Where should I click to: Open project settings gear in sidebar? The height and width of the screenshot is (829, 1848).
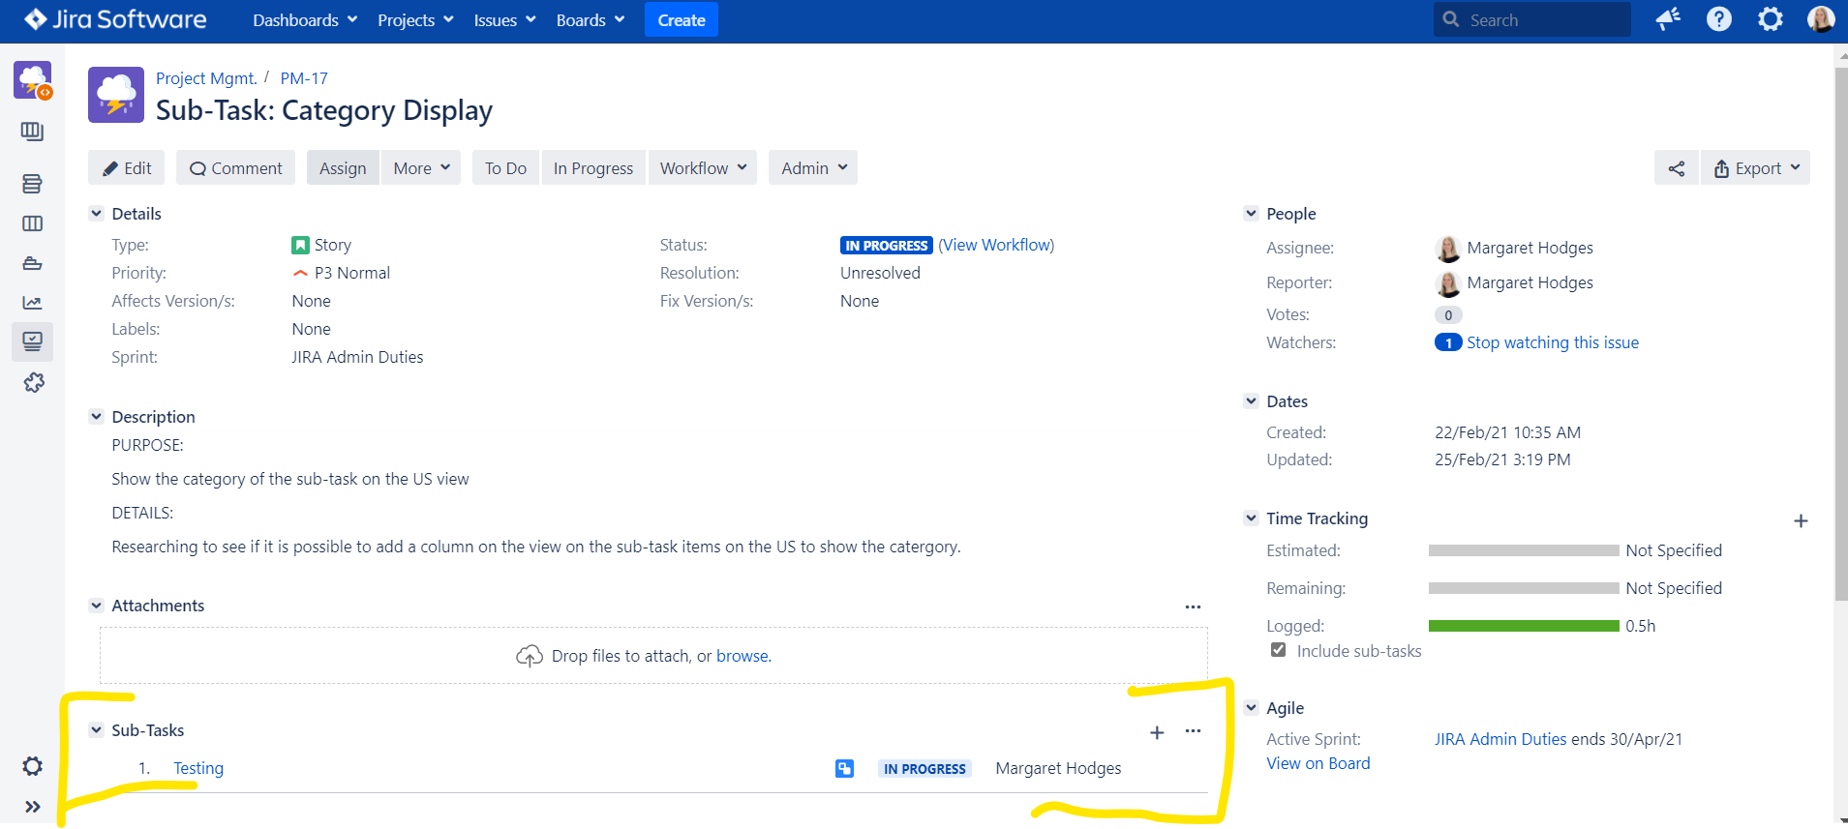tap(33, 766)
